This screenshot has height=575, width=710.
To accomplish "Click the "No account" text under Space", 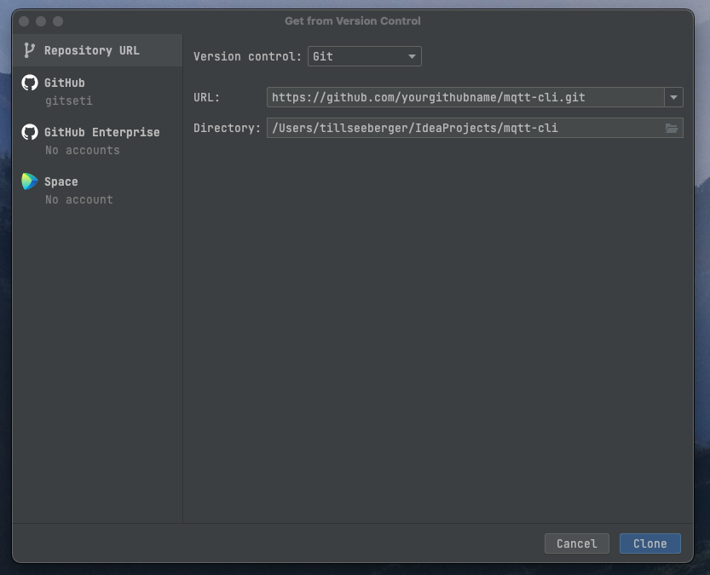I will tap(78, 199).
